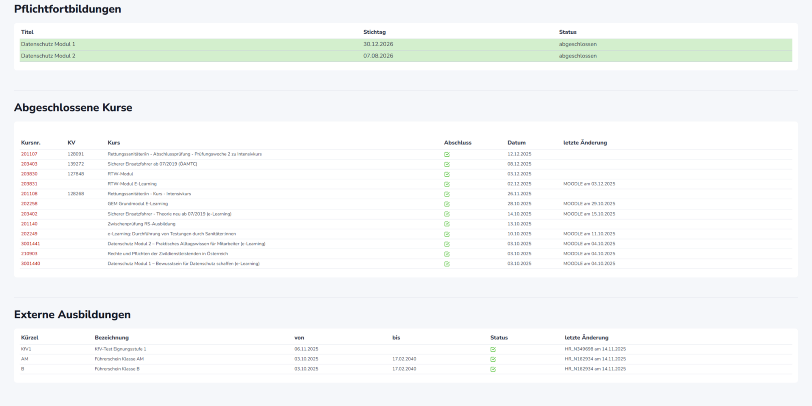This screenshot has height=406, width=812.
Task: Open course 202249 e-Learning Testungen
Action: click(29, 234)
